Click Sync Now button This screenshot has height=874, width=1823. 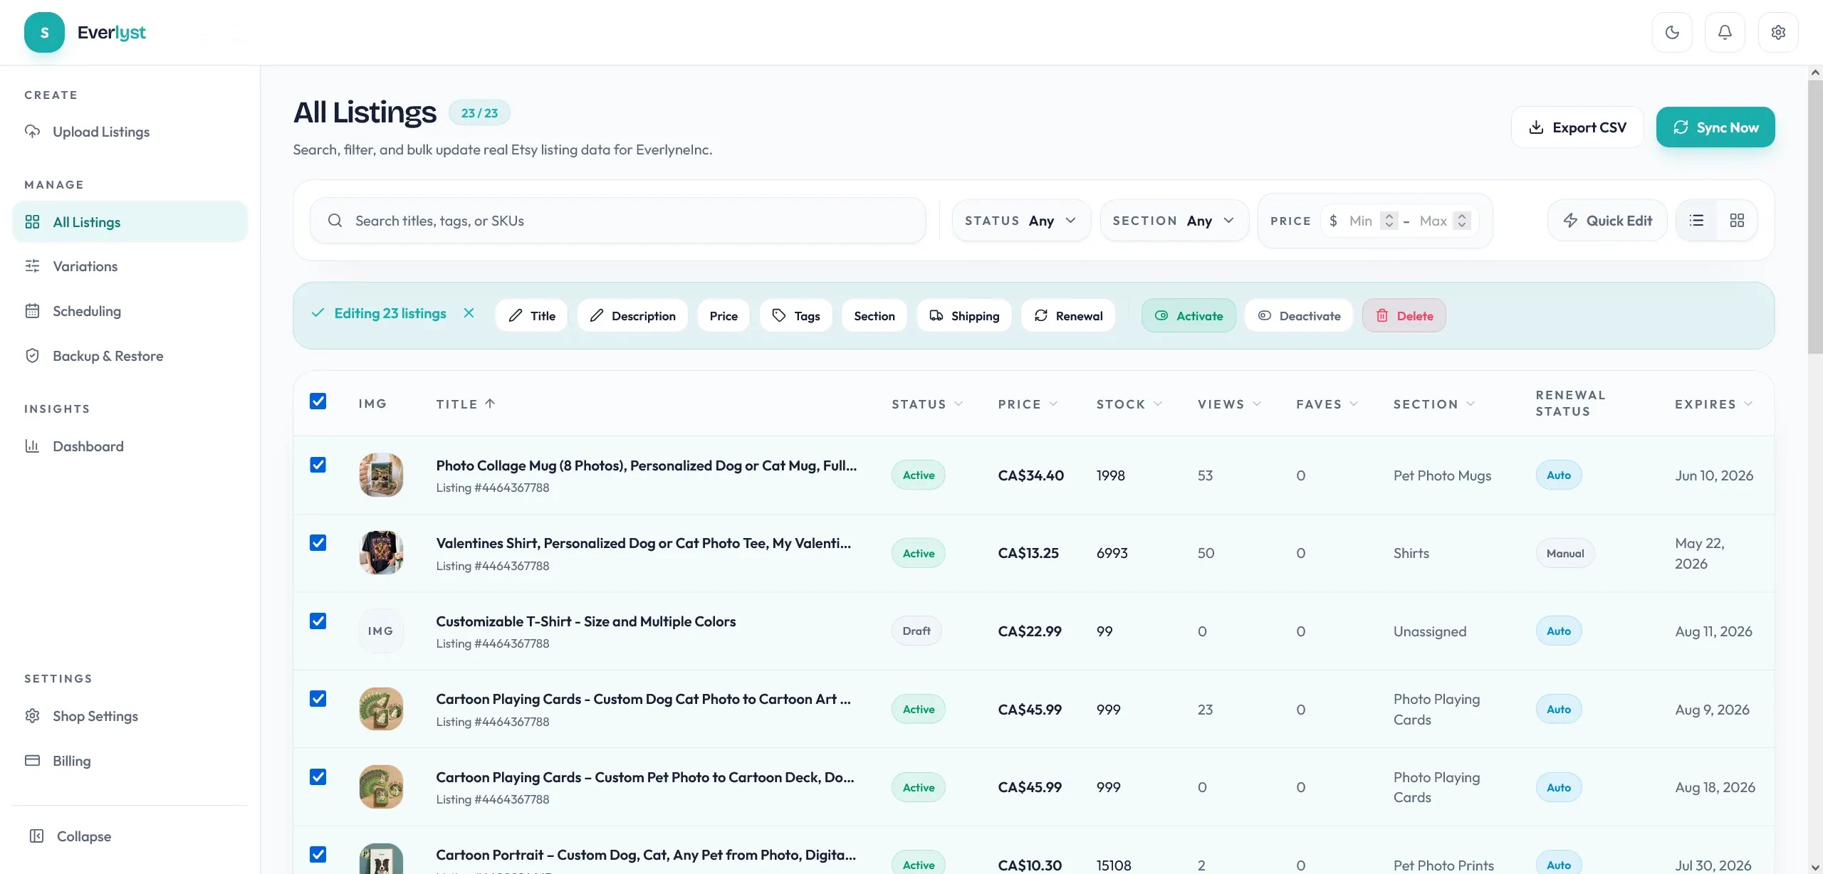tap(1715, 127)
